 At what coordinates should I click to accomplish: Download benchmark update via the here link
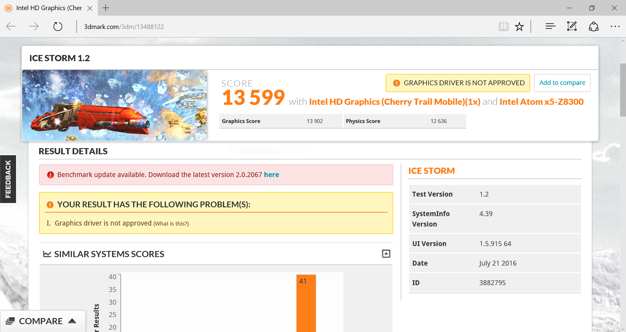click(x=271, y=174)
